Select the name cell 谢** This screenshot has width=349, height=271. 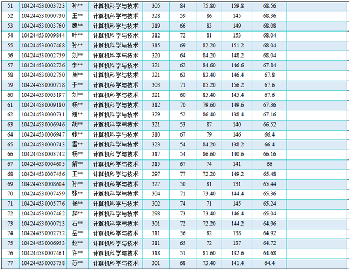(78, 114)
